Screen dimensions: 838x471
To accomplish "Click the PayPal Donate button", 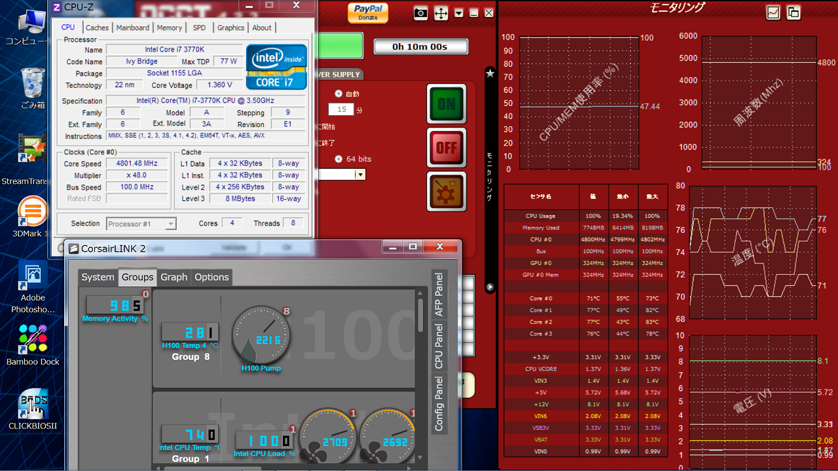I will [x=367, y=12].
